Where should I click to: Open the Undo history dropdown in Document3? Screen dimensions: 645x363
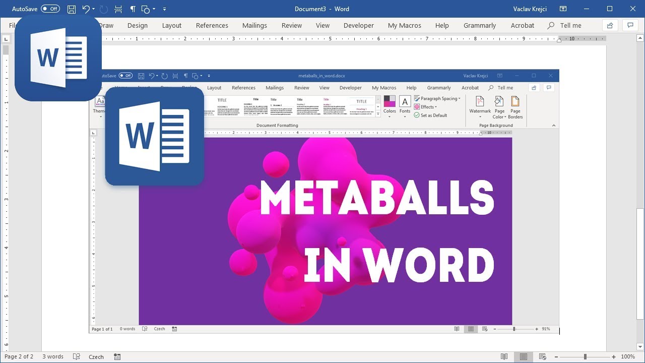[93, 9]
